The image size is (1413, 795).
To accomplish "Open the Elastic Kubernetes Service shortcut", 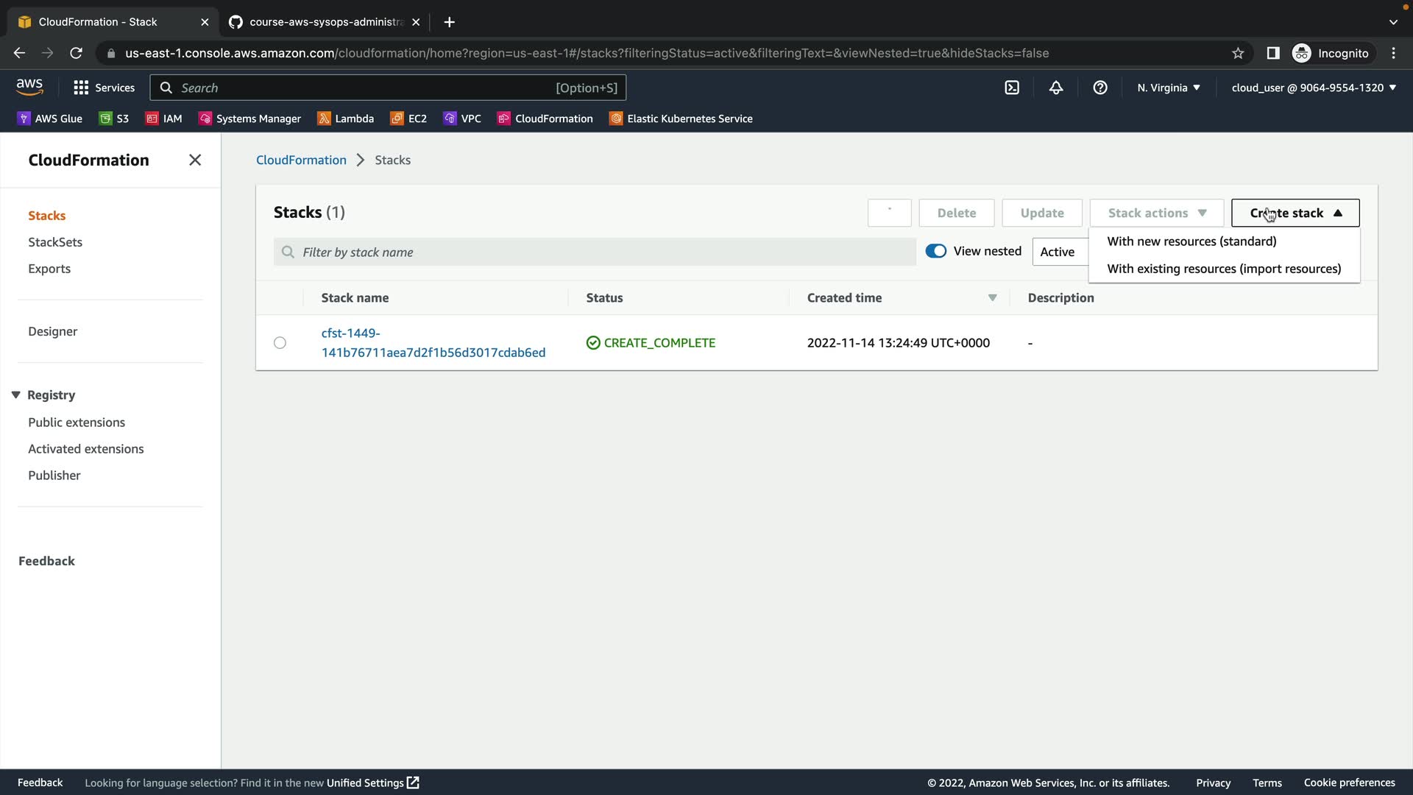I will pyautogui.click(x=681, y=119).
